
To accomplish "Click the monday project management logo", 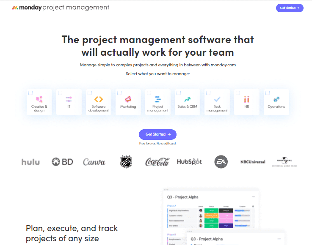I will click(x=61, y=8).
